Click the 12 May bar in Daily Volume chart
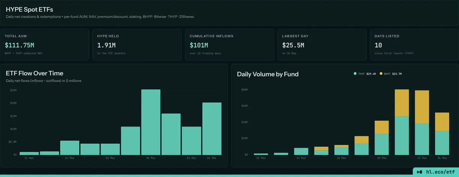 click(261, 154)
